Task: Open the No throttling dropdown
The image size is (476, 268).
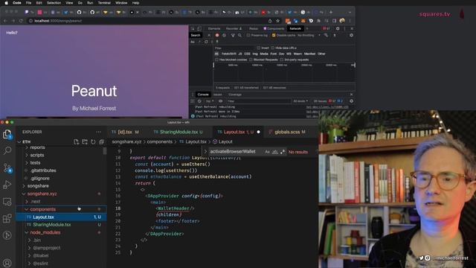Action: coord(309,35)
